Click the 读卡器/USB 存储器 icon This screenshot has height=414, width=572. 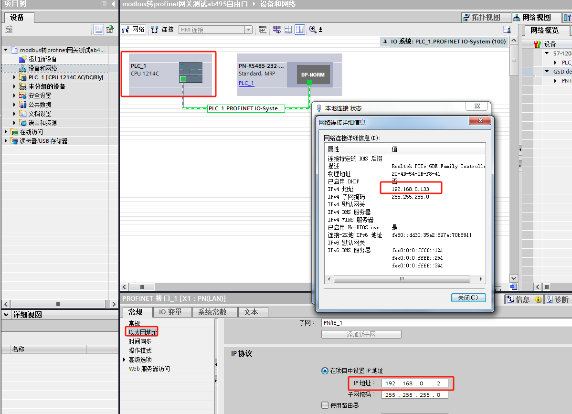[14, 141]
